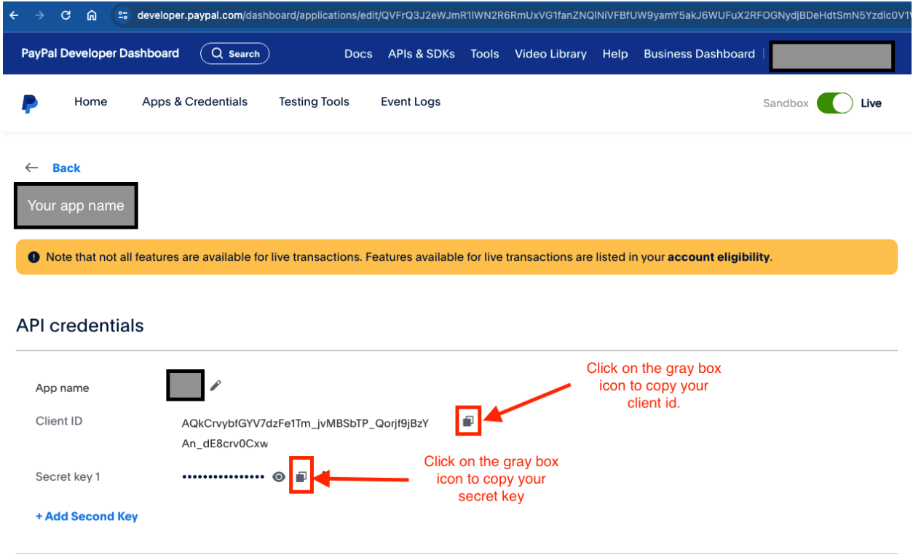Click the warning icon in yellow banner
Image resolution: width=913 pixels, height=558 pixels.
tap(33, 257)
